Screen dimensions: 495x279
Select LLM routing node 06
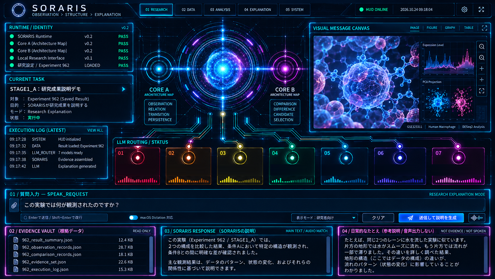400,166
